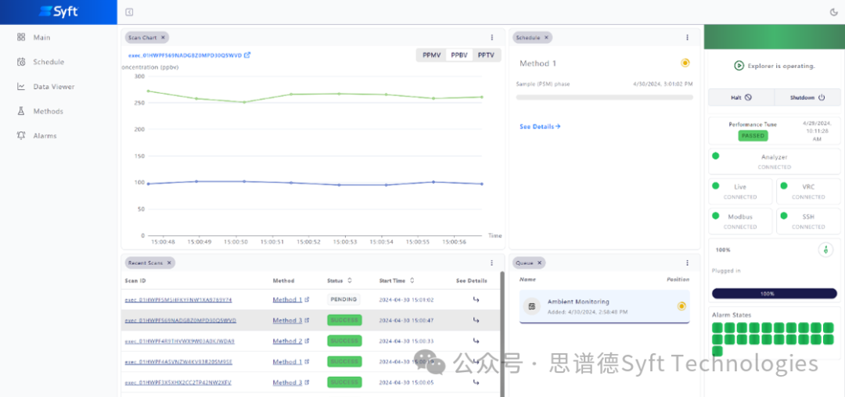Click the Explorer is operating play icon
Image resolution: width=845 pixels, height=397 pixels.
(x=739, y=66)
